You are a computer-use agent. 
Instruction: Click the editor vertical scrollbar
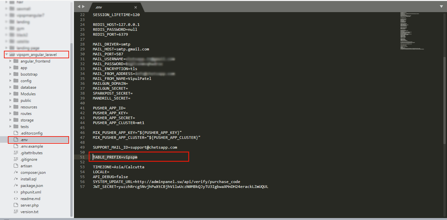[x=444, y=98]
